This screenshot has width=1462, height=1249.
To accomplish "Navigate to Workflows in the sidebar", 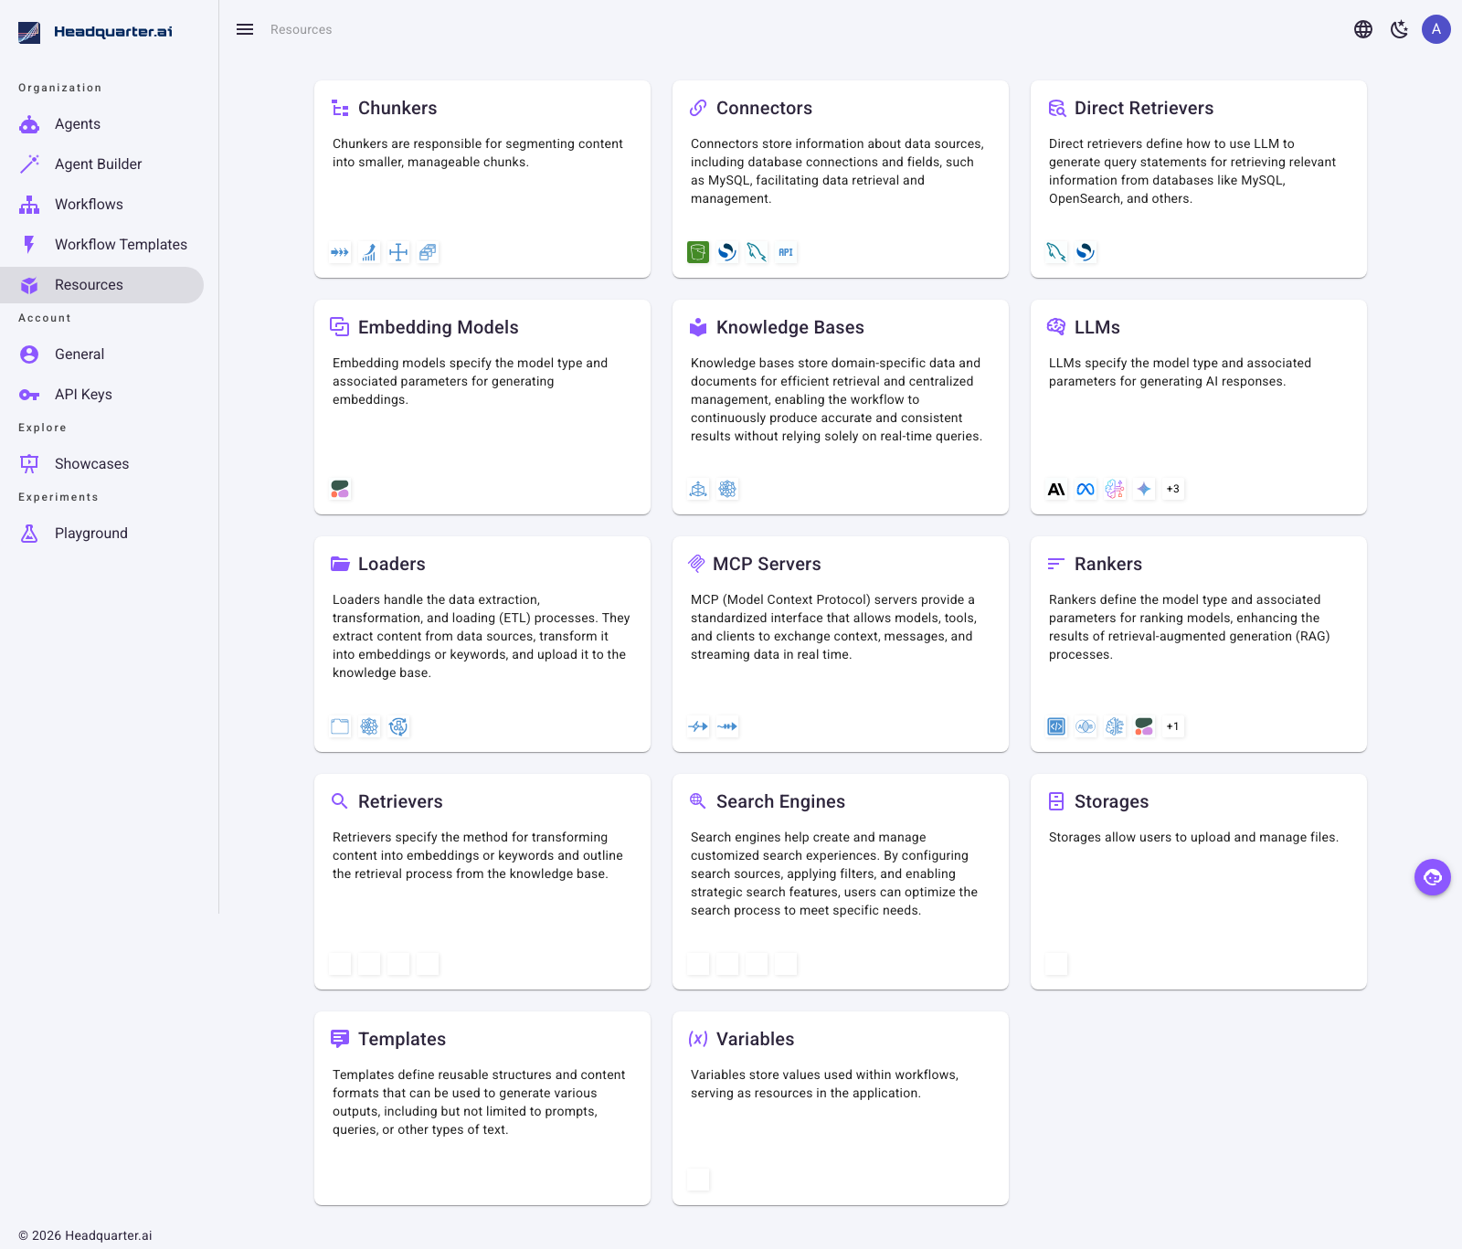I will coord(101,205).
